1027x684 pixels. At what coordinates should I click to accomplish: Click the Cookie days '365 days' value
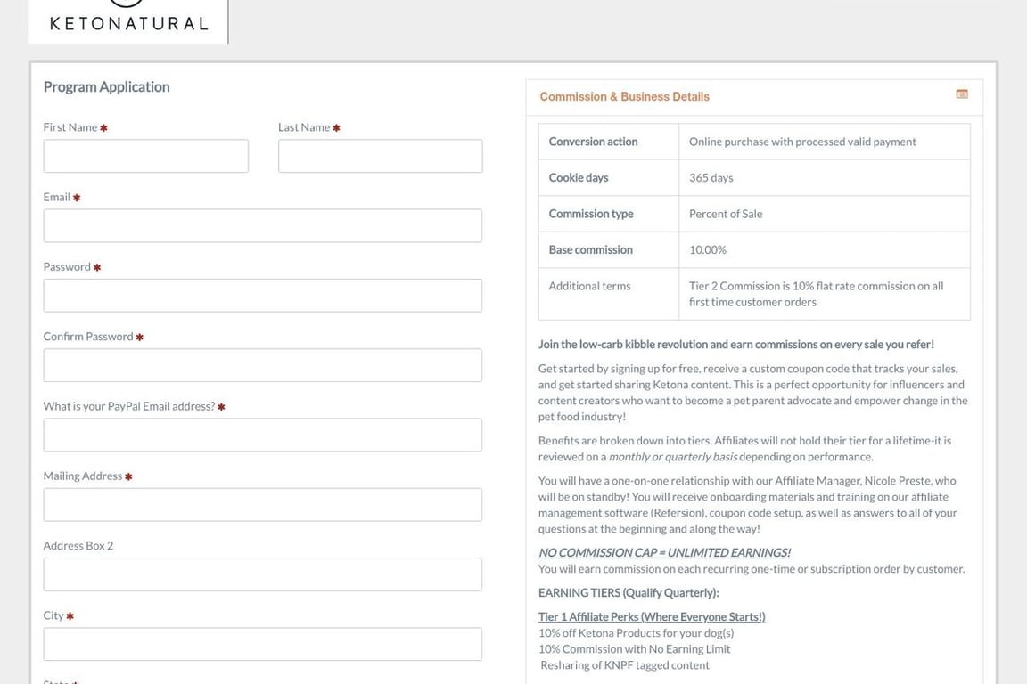click(711, 178)
